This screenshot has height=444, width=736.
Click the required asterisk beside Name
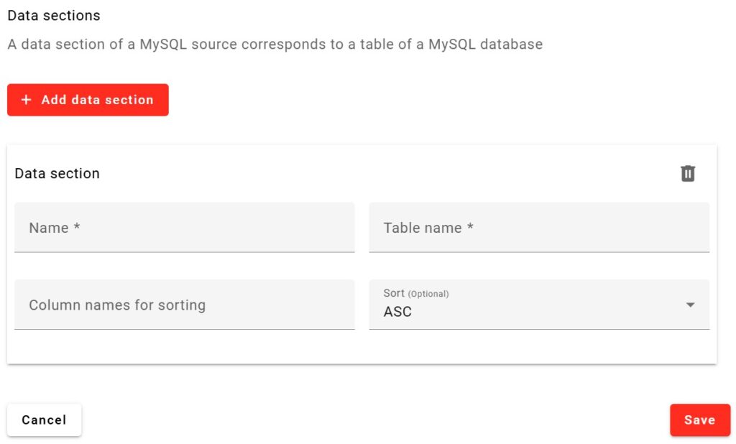click(76, 228)
